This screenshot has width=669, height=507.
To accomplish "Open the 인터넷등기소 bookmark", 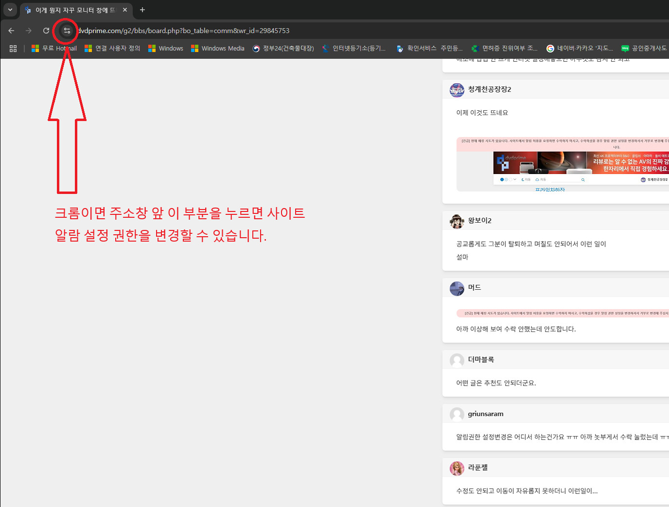I will click(354, 49).
